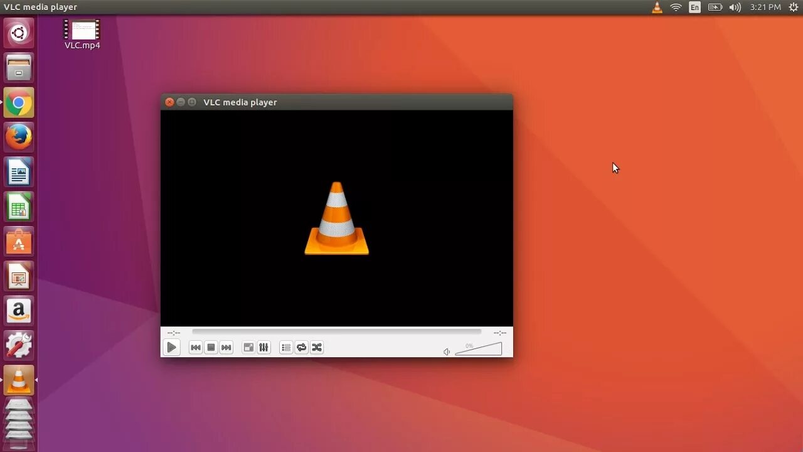Image resolution: width=803 pixels, height=452 pixels.
Task: Open LibreOffice Calc from launcher
Action: click(19, 207)
